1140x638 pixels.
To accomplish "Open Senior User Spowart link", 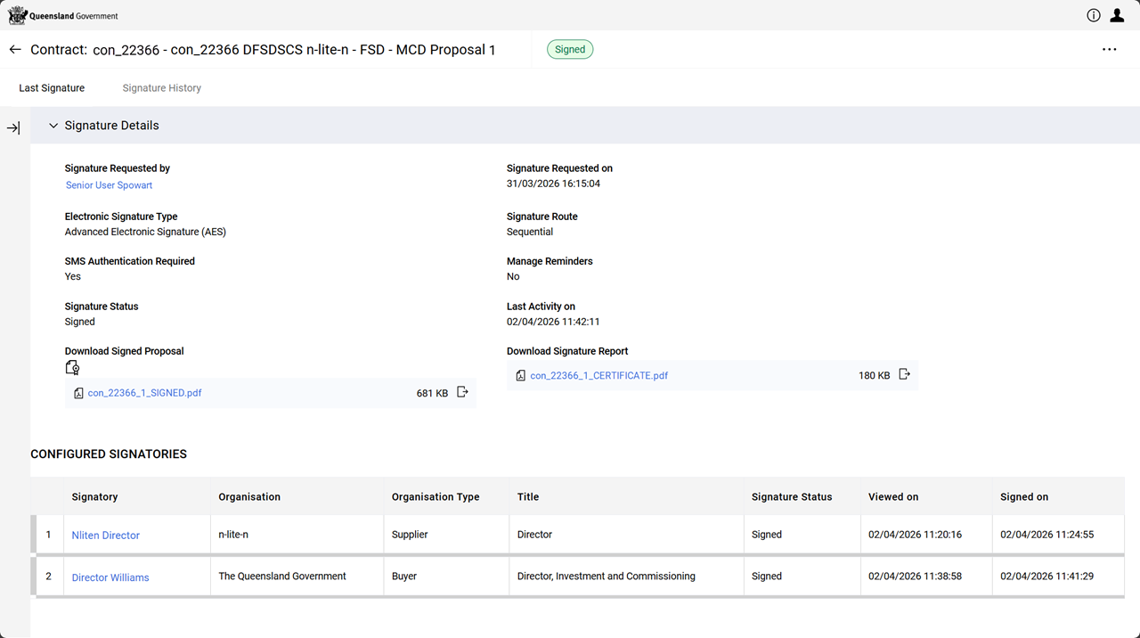I will 109,185.
